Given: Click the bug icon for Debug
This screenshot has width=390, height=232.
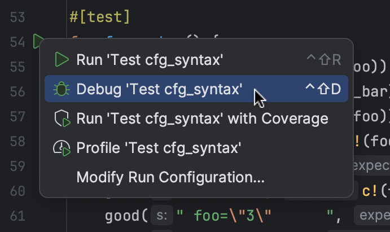Looking at the screenshot, I should (61, 89).
